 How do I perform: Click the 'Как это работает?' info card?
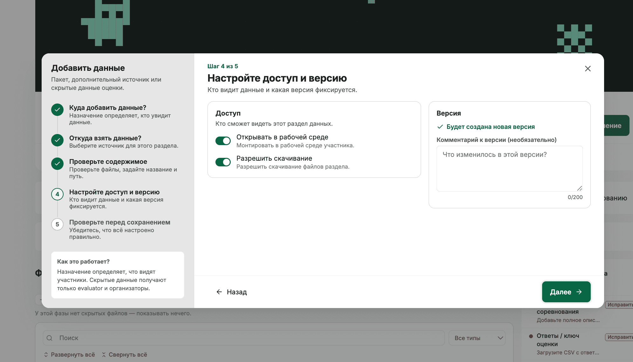pos(118,275)
